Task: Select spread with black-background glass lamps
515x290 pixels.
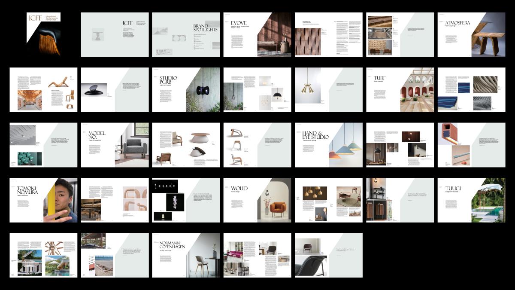Action: [186, 200]
